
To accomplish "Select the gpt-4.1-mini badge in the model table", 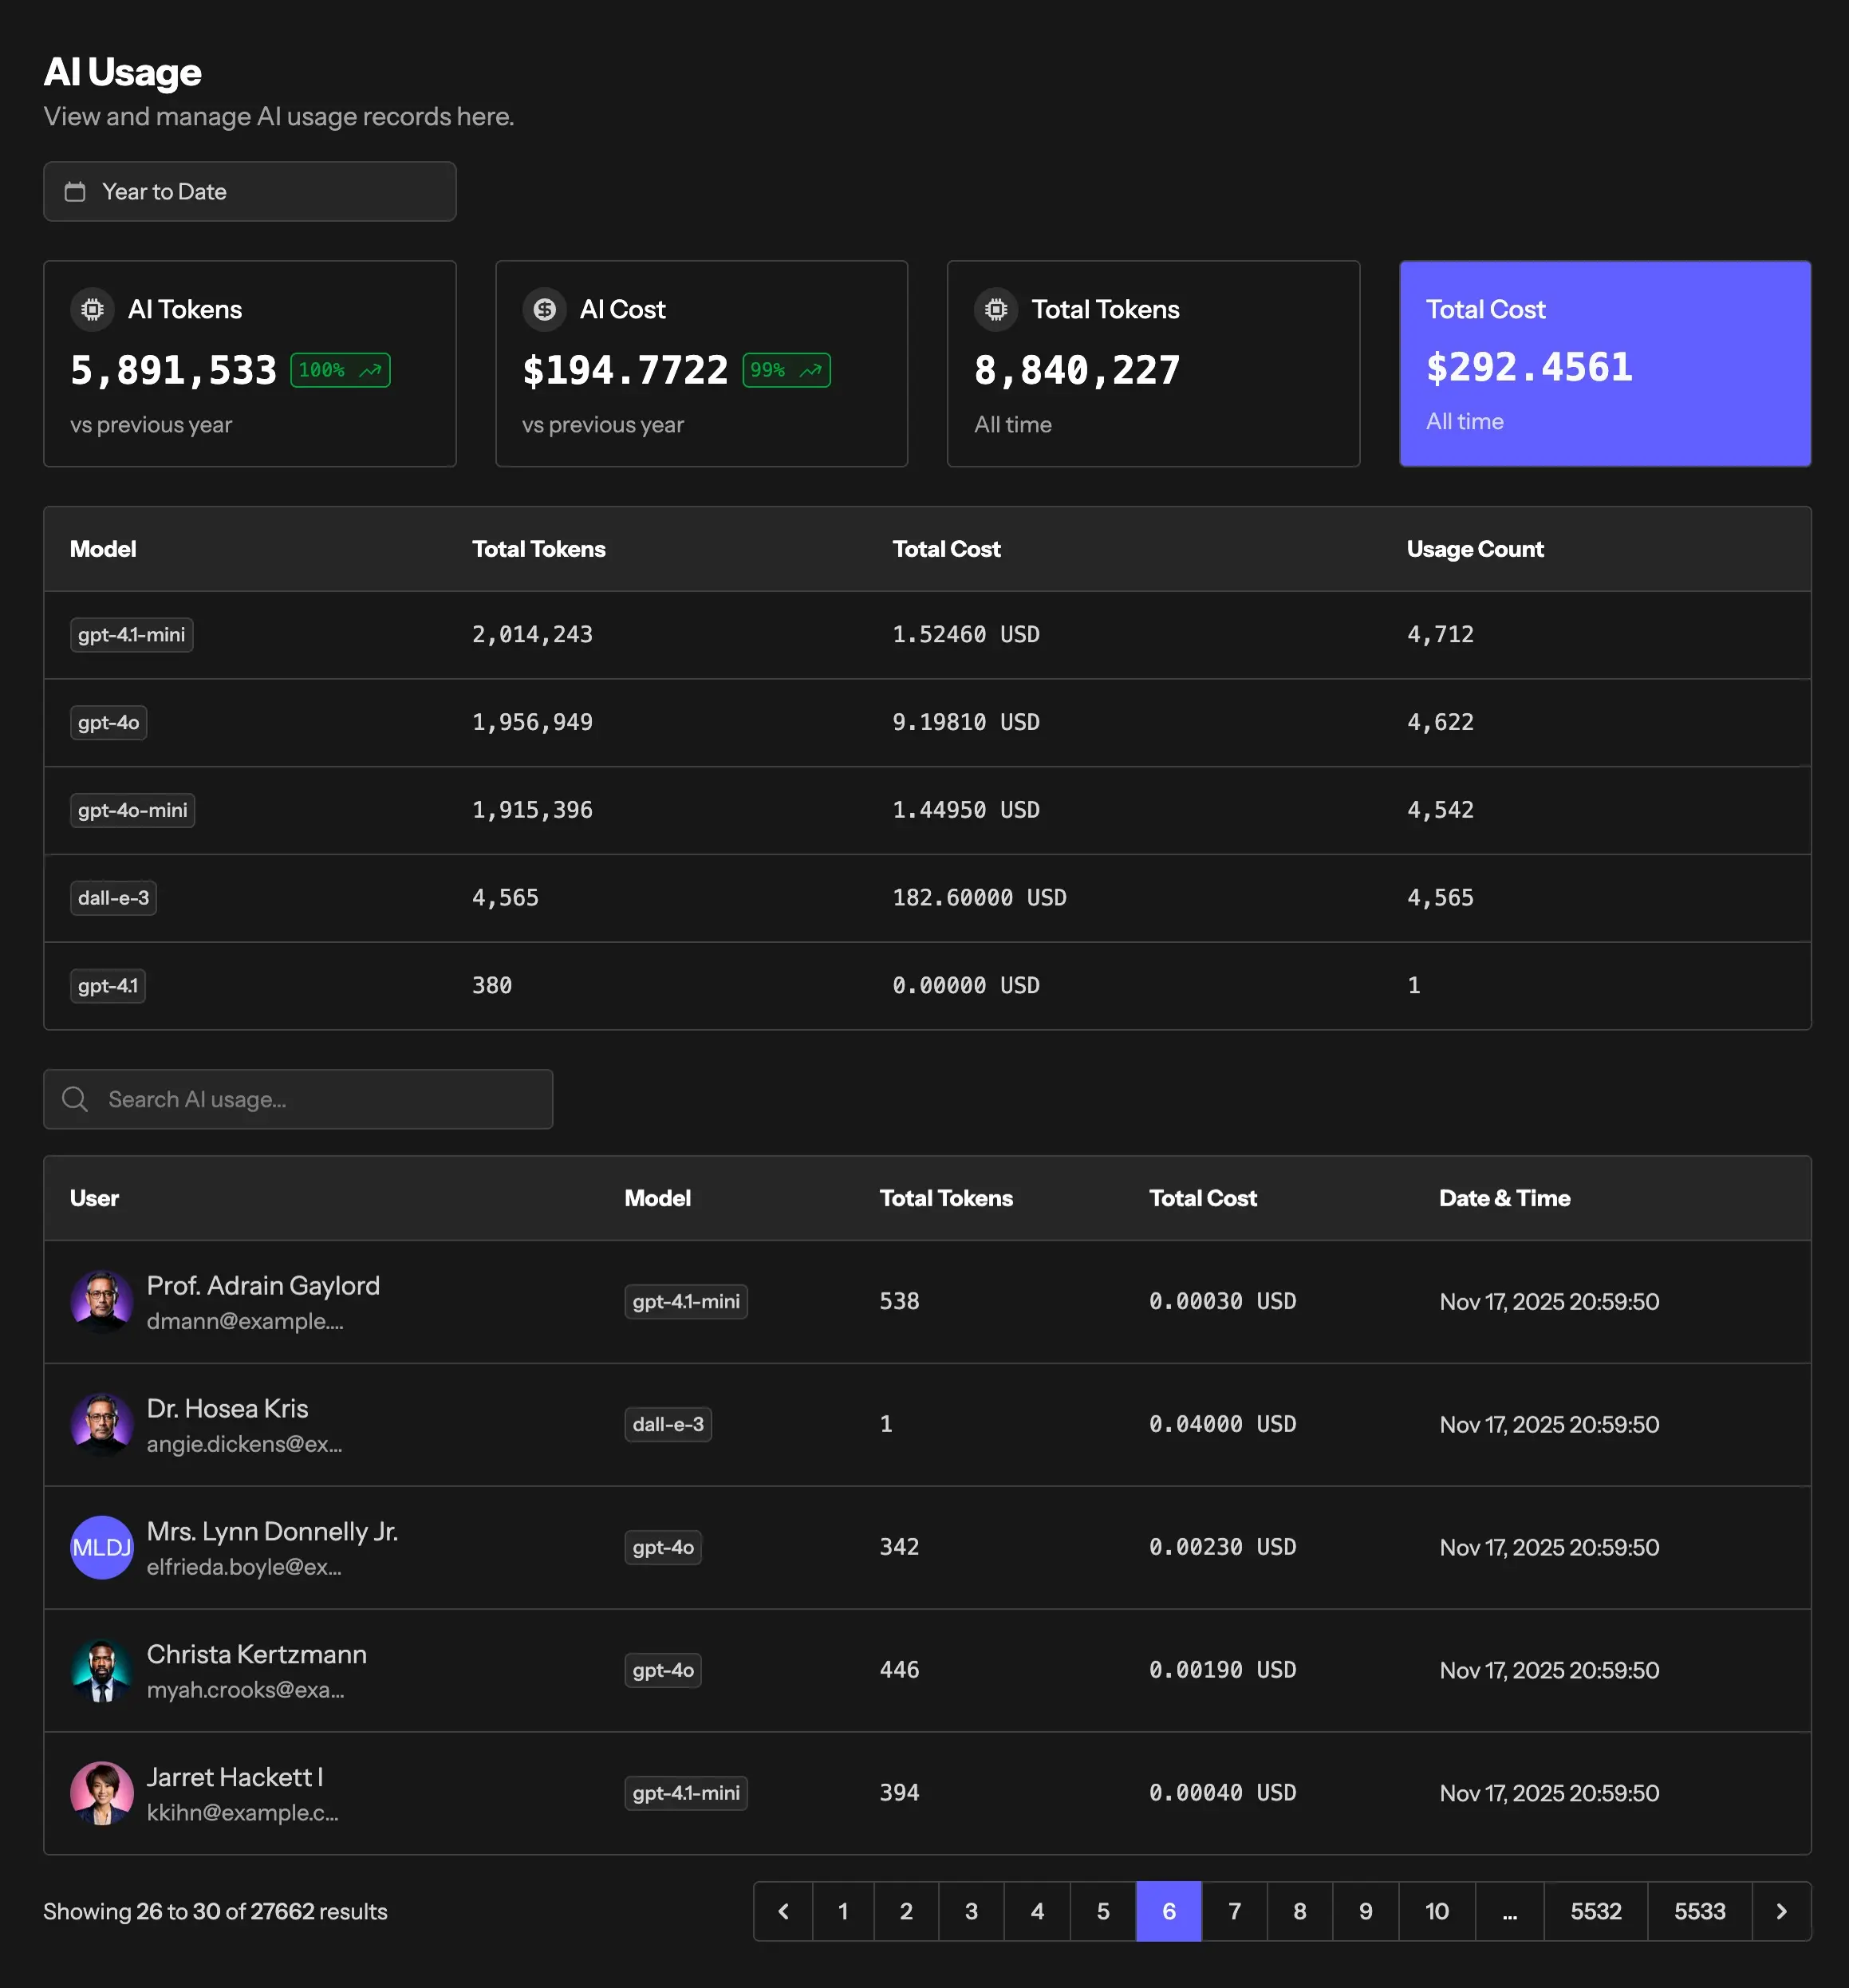I will (131, 634).
